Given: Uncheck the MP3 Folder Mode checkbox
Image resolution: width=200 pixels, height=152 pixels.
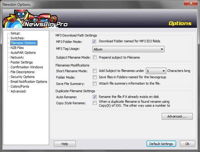Looking at the screenshot, I should 94,41.
